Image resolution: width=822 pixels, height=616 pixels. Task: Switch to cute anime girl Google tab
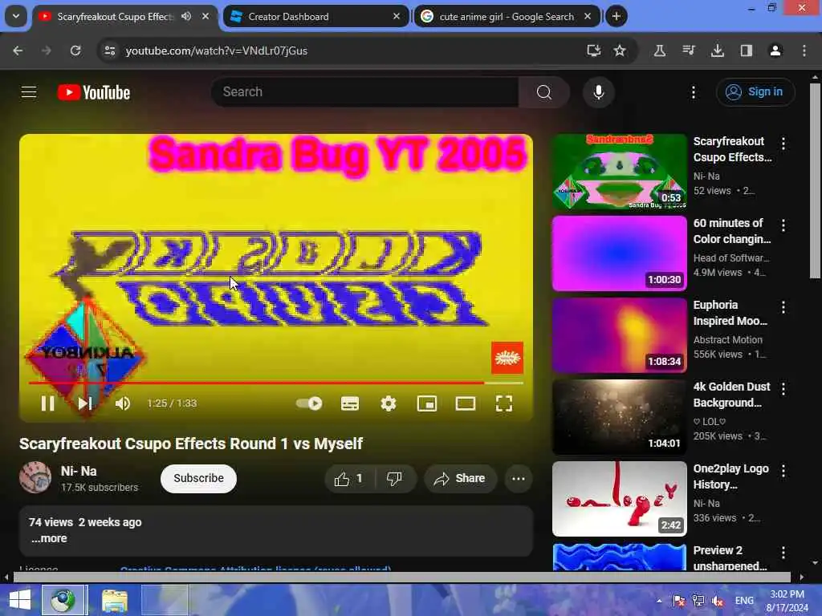click(507, 17)
